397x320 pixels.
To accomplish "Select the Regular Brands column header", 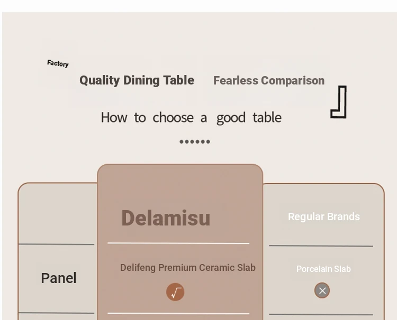I will tap(324, 217).
